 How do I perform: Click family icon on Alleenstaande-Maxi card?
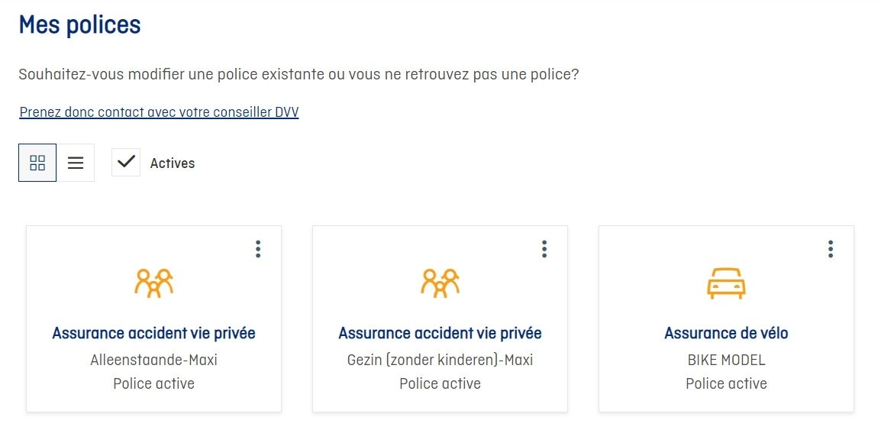tap(153, 283)
